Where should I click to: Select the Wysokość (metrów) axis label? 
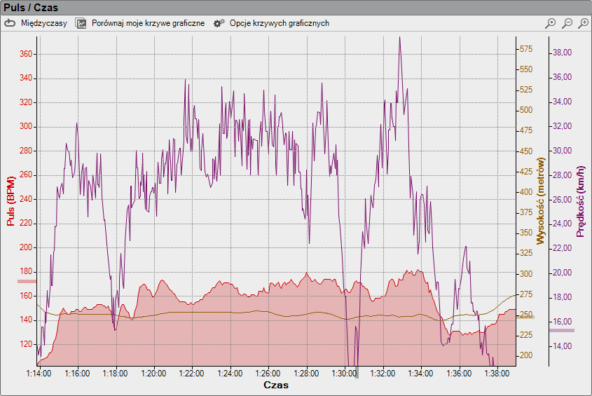540,200
